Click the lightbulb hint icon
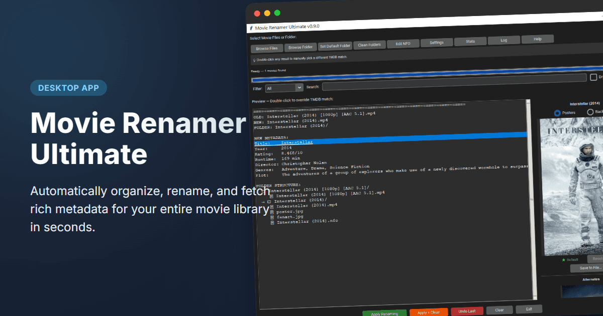 click(254, 59)
